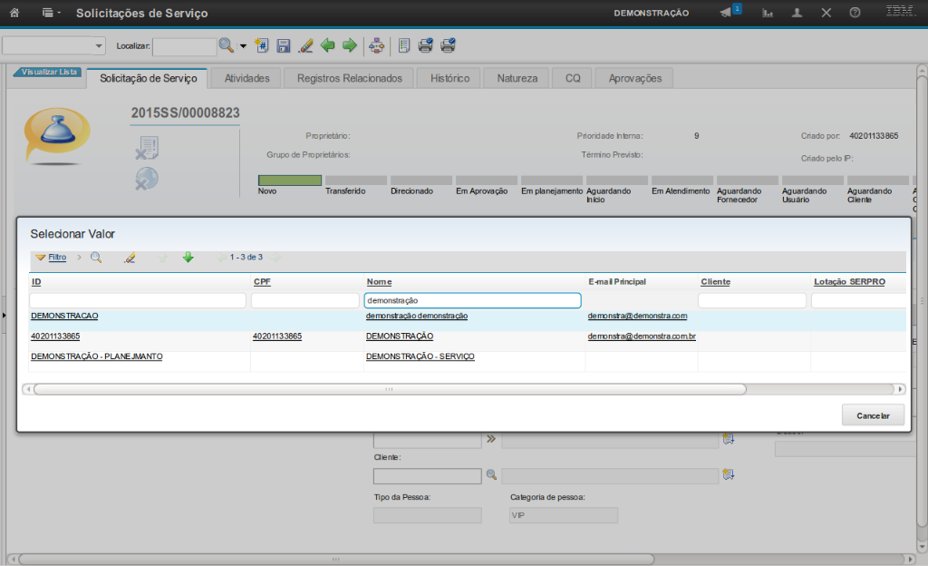Click the save record diskette icon
The height and width of the screenshot is (566, 928).
[x=284, y=45]
